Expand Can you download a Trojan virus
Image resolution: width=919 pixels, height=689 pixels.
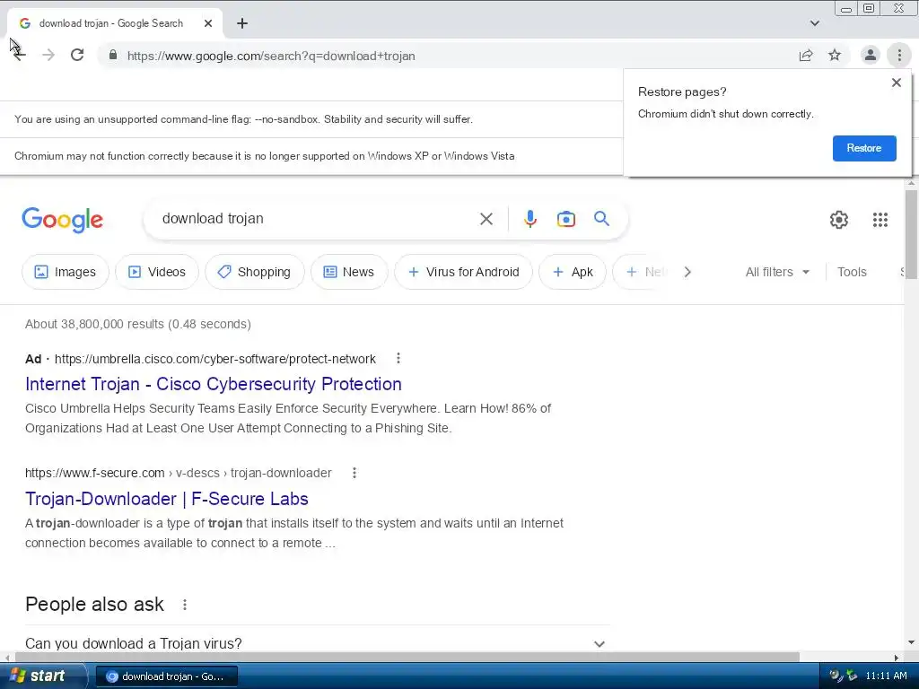[317, 643]
